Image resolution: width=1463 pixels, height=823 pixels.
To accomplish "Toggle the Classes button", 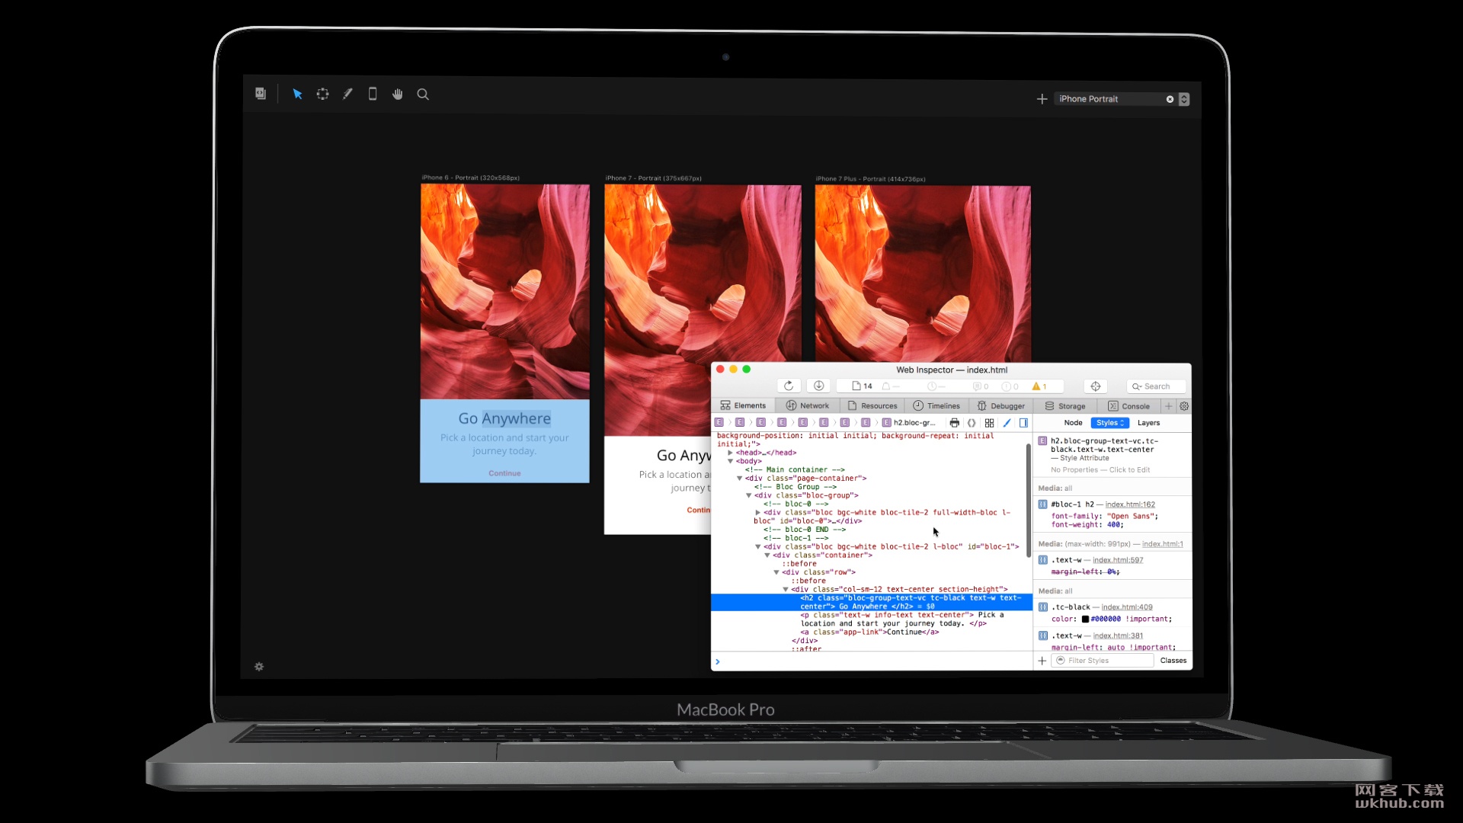I will pos(1173,661).
